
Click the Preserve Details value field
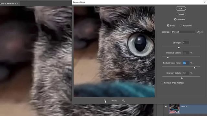[x=186, y=53]
